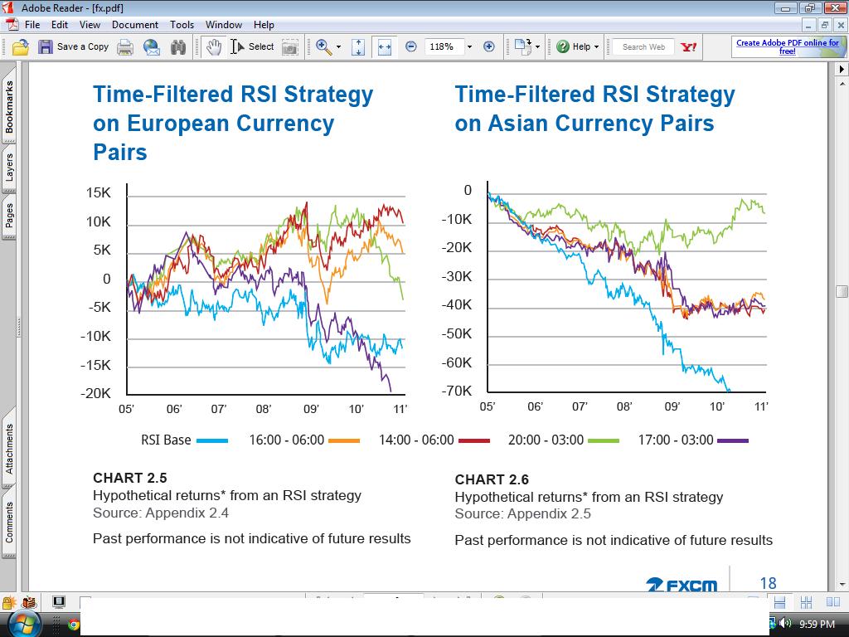Click the scrollbar up arrow at top right

pyautogui.click(x=842, y=84)
